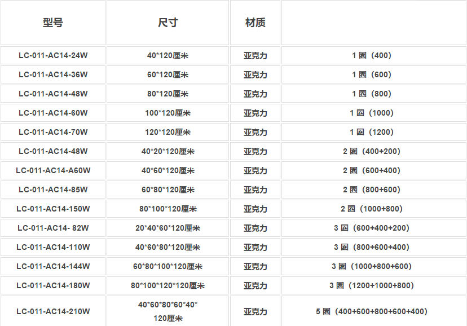Image resolution: width=467 pixels, height=326 pixels.
Task: Select size 20*40*60*120厘米
Action: pyautogui.click(x=168, y=228)
